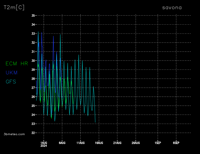The width and height of the screenshot is (200, 154).
Task: Click the savona location label
Action: pyautogui.click(x=172, y=7)
